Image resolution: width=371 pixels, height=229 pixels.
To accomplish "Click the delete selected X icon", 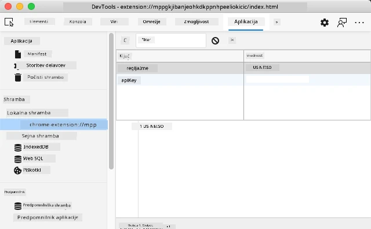I will (x=232, y=40).
